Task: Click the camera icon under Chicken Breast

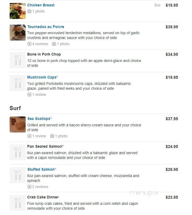Action: point(29,11)
